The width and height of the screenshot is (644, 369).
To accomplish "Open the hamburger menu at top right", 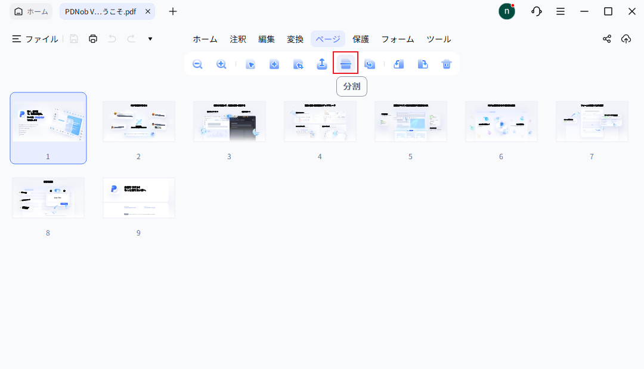I will [560, 11].
